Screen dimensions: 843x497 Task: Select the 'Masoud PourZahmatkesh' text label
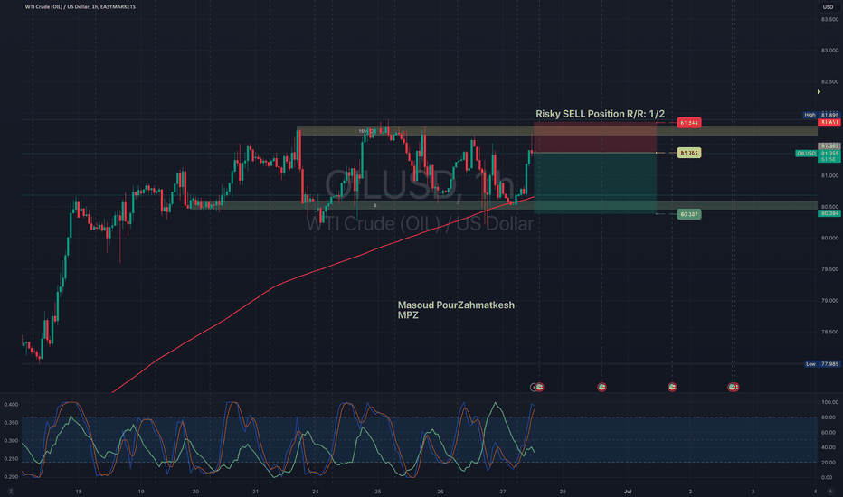[456, 305]
